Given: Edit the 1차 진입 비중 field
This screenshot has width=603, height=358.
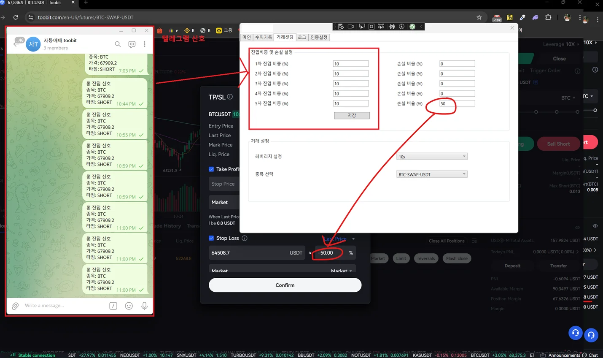Looking at the screenshot, I should tap(351, 64).
